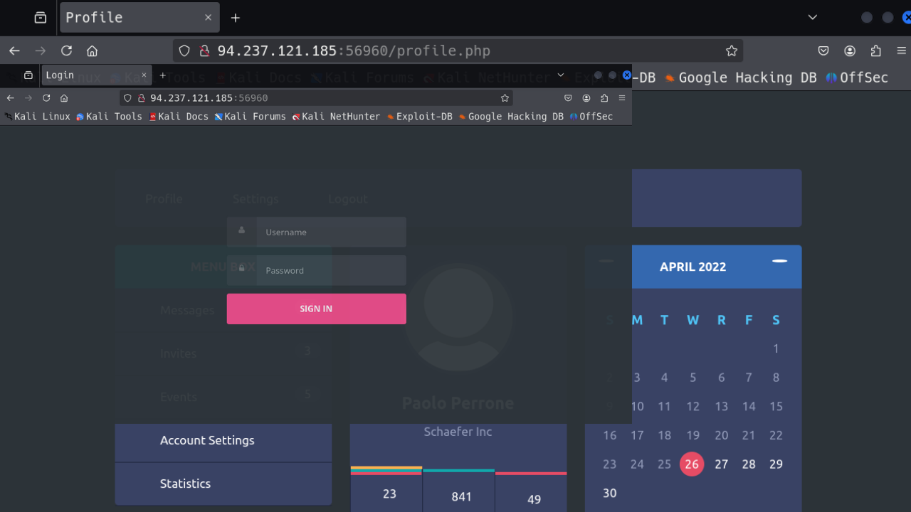Expand tab list chevron in Login window
The height and width of the screenshot is (512, 911).
point(560,75)
